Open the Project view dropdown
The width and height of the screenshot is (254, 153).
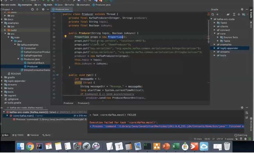[x=7, y=9]
